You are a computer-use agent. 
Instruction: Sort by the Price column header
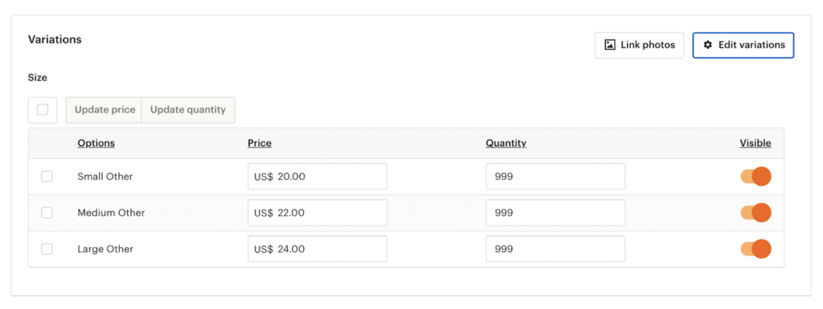tap(260, 143)
